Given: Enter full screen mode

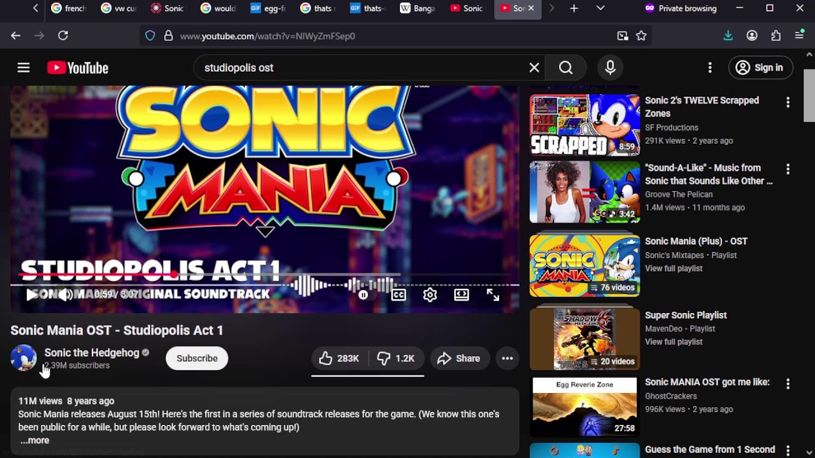Looking at the screenshot, I should click(x=493, y=295).
